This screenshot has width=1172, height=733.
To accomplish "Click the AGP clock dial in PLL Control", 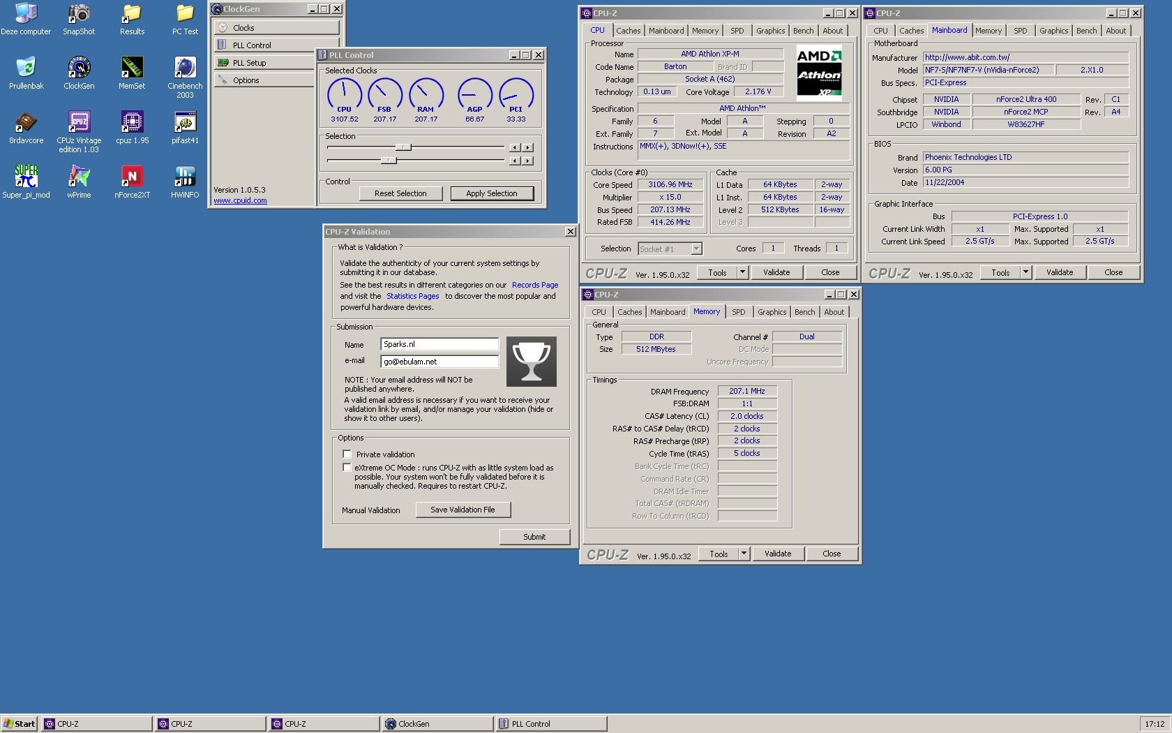I will pos(474,96).
